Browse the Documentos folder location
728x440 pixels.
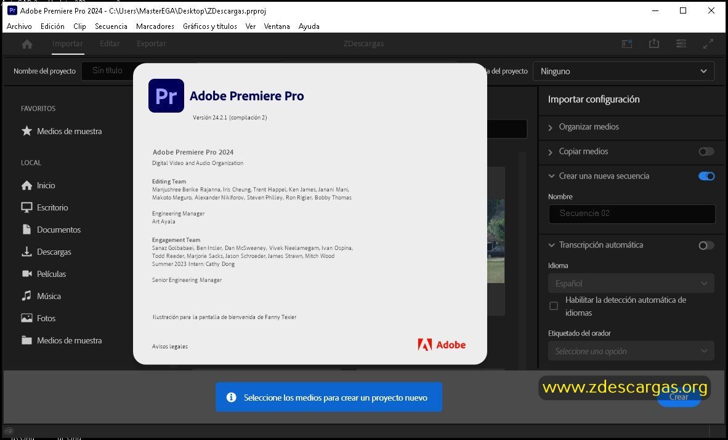[x=51, y=230]
